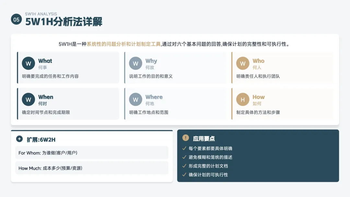Click the tan H icon for How

(243, 99)
